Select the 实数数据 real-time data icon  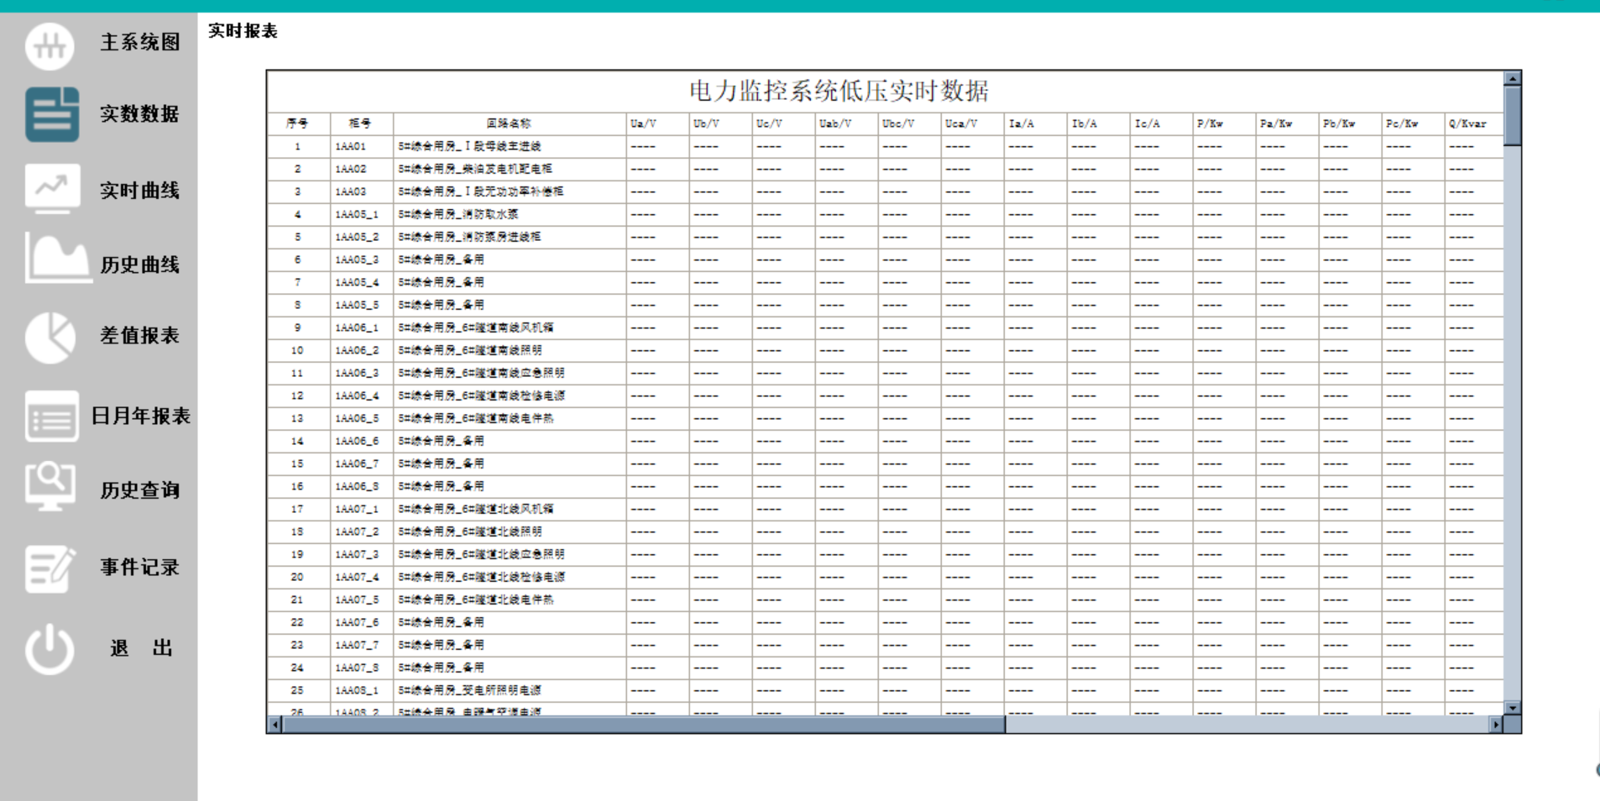coord(50,116)
